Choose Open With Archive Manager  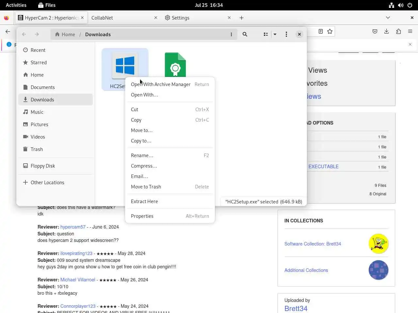[170, 84]
